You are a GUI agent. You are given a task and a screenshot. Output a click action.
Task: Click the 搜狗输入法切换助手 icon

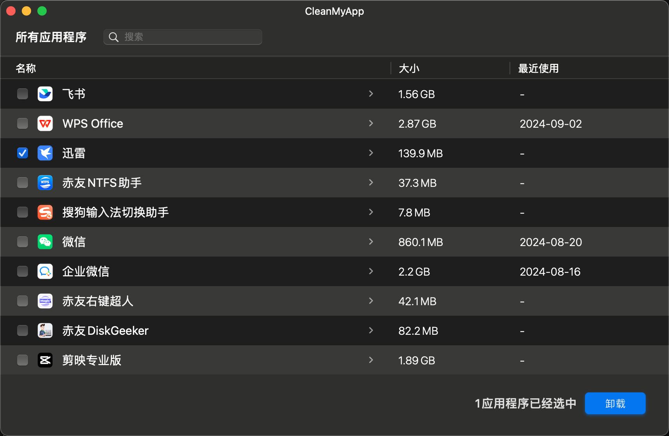(x=45, y=212)
